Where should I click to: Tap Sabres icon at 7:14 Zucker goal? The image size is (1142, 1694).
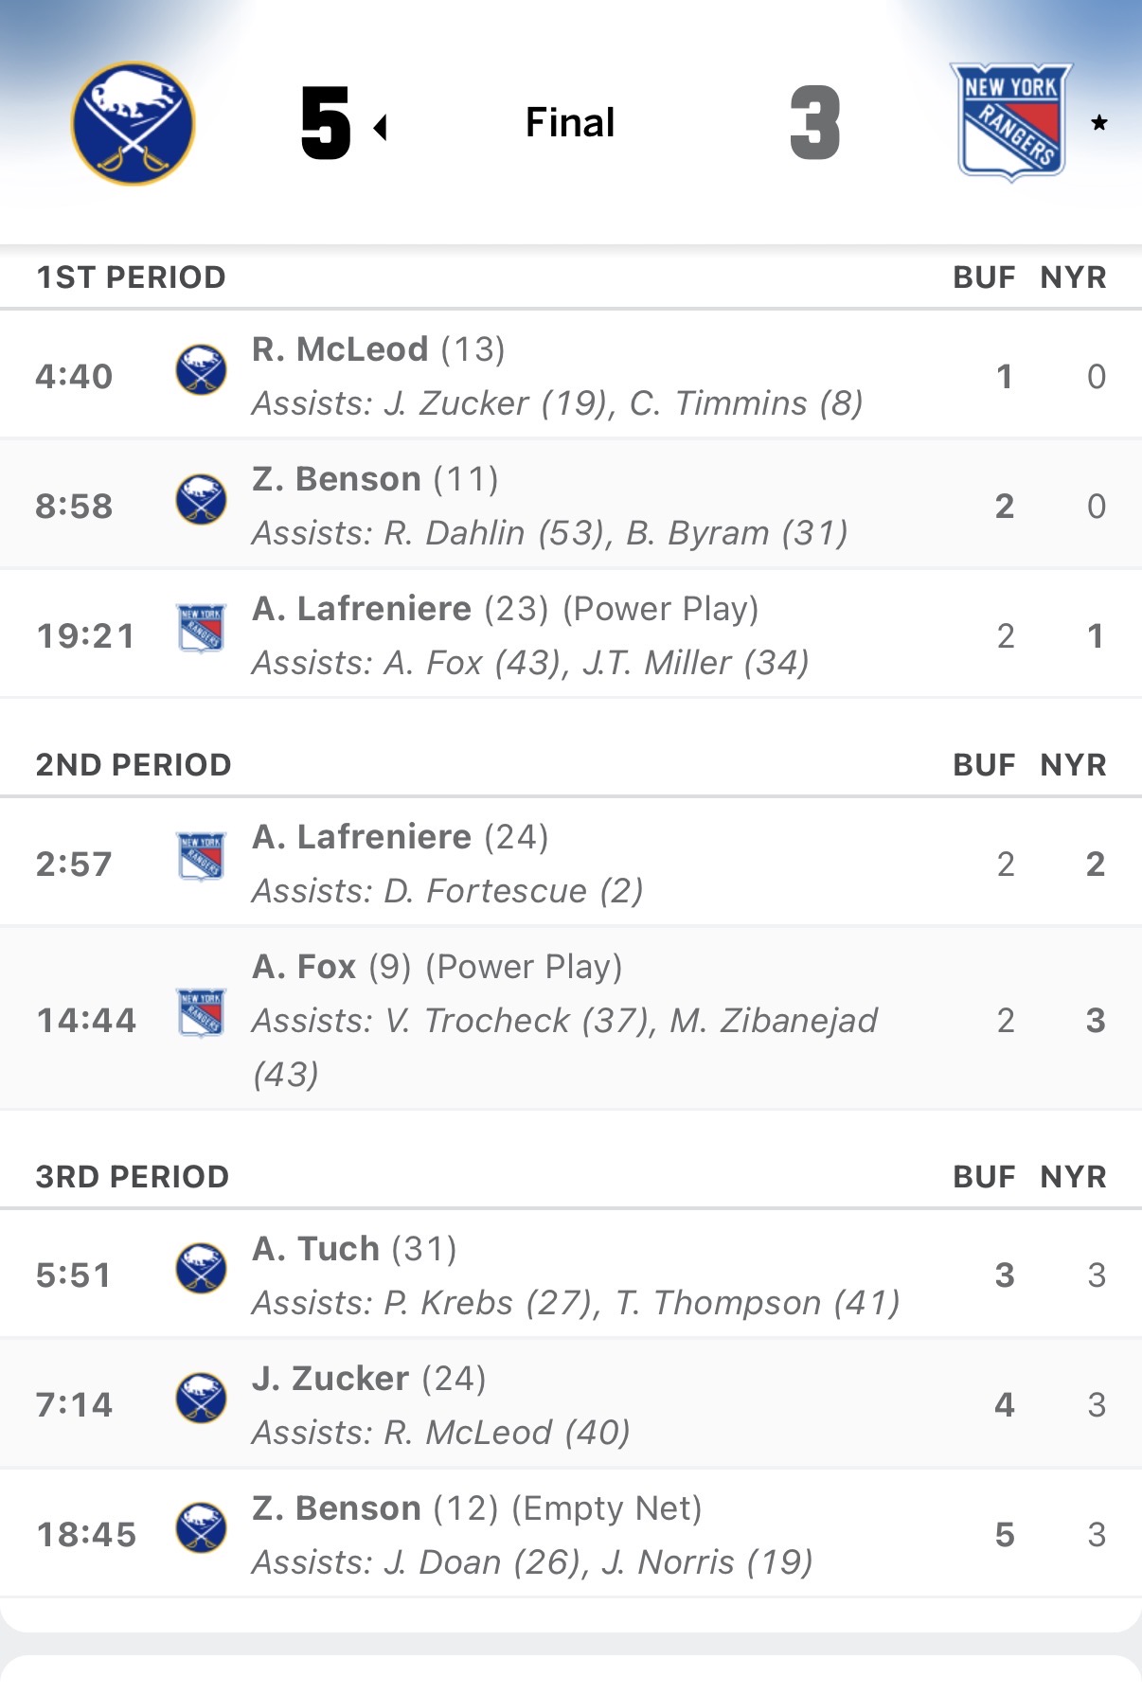[x=201, y=1398]
